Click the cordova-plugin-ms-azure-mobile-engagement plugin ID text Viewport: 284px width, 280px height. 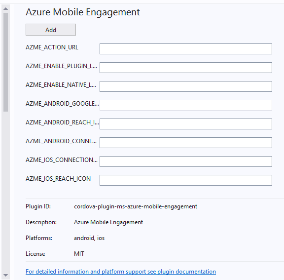(x=136, y=206)
